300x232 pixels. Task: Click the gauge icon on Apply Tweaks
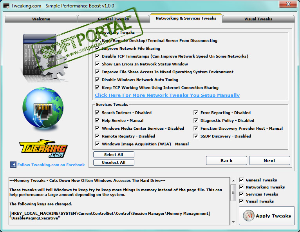(x=249, y=216)
